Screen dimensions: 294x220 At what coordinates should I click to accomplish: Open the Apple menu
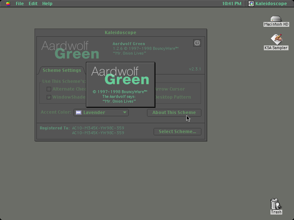pos(8,4)
